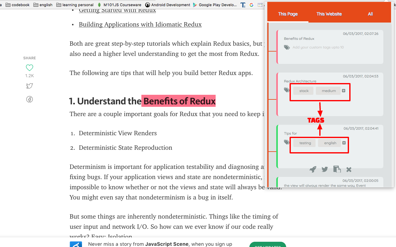This screenshot has height=247, width=396.
Task: Tweet the highlight via Twitter bird icon in panel
Action: [x=325, y=169]
